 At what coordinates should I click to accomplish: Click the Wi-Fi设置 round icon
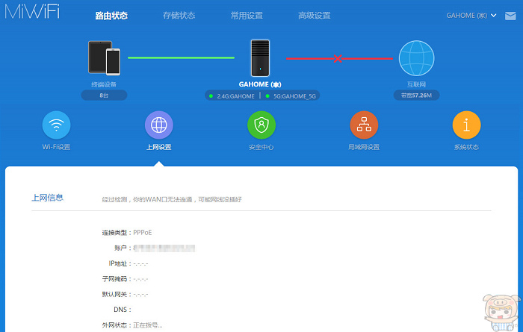(56, 125)
